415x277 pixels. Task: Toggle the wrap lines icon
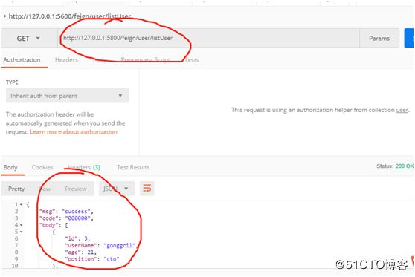click(147, 189)
